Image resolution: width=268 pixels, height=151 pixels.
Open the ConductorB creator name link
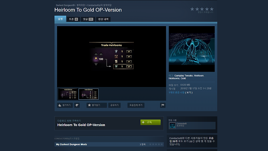pyautogui.click(x=182, y=123)
